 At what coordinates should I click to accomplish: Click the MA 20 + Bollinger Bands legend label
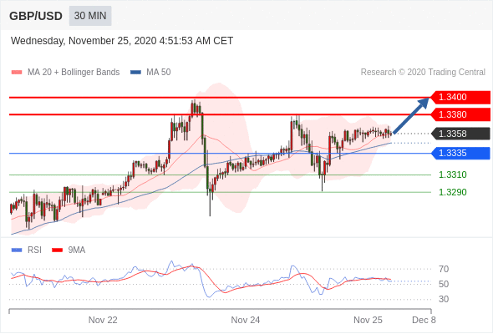pyautogui.click(x=74, y=73)
